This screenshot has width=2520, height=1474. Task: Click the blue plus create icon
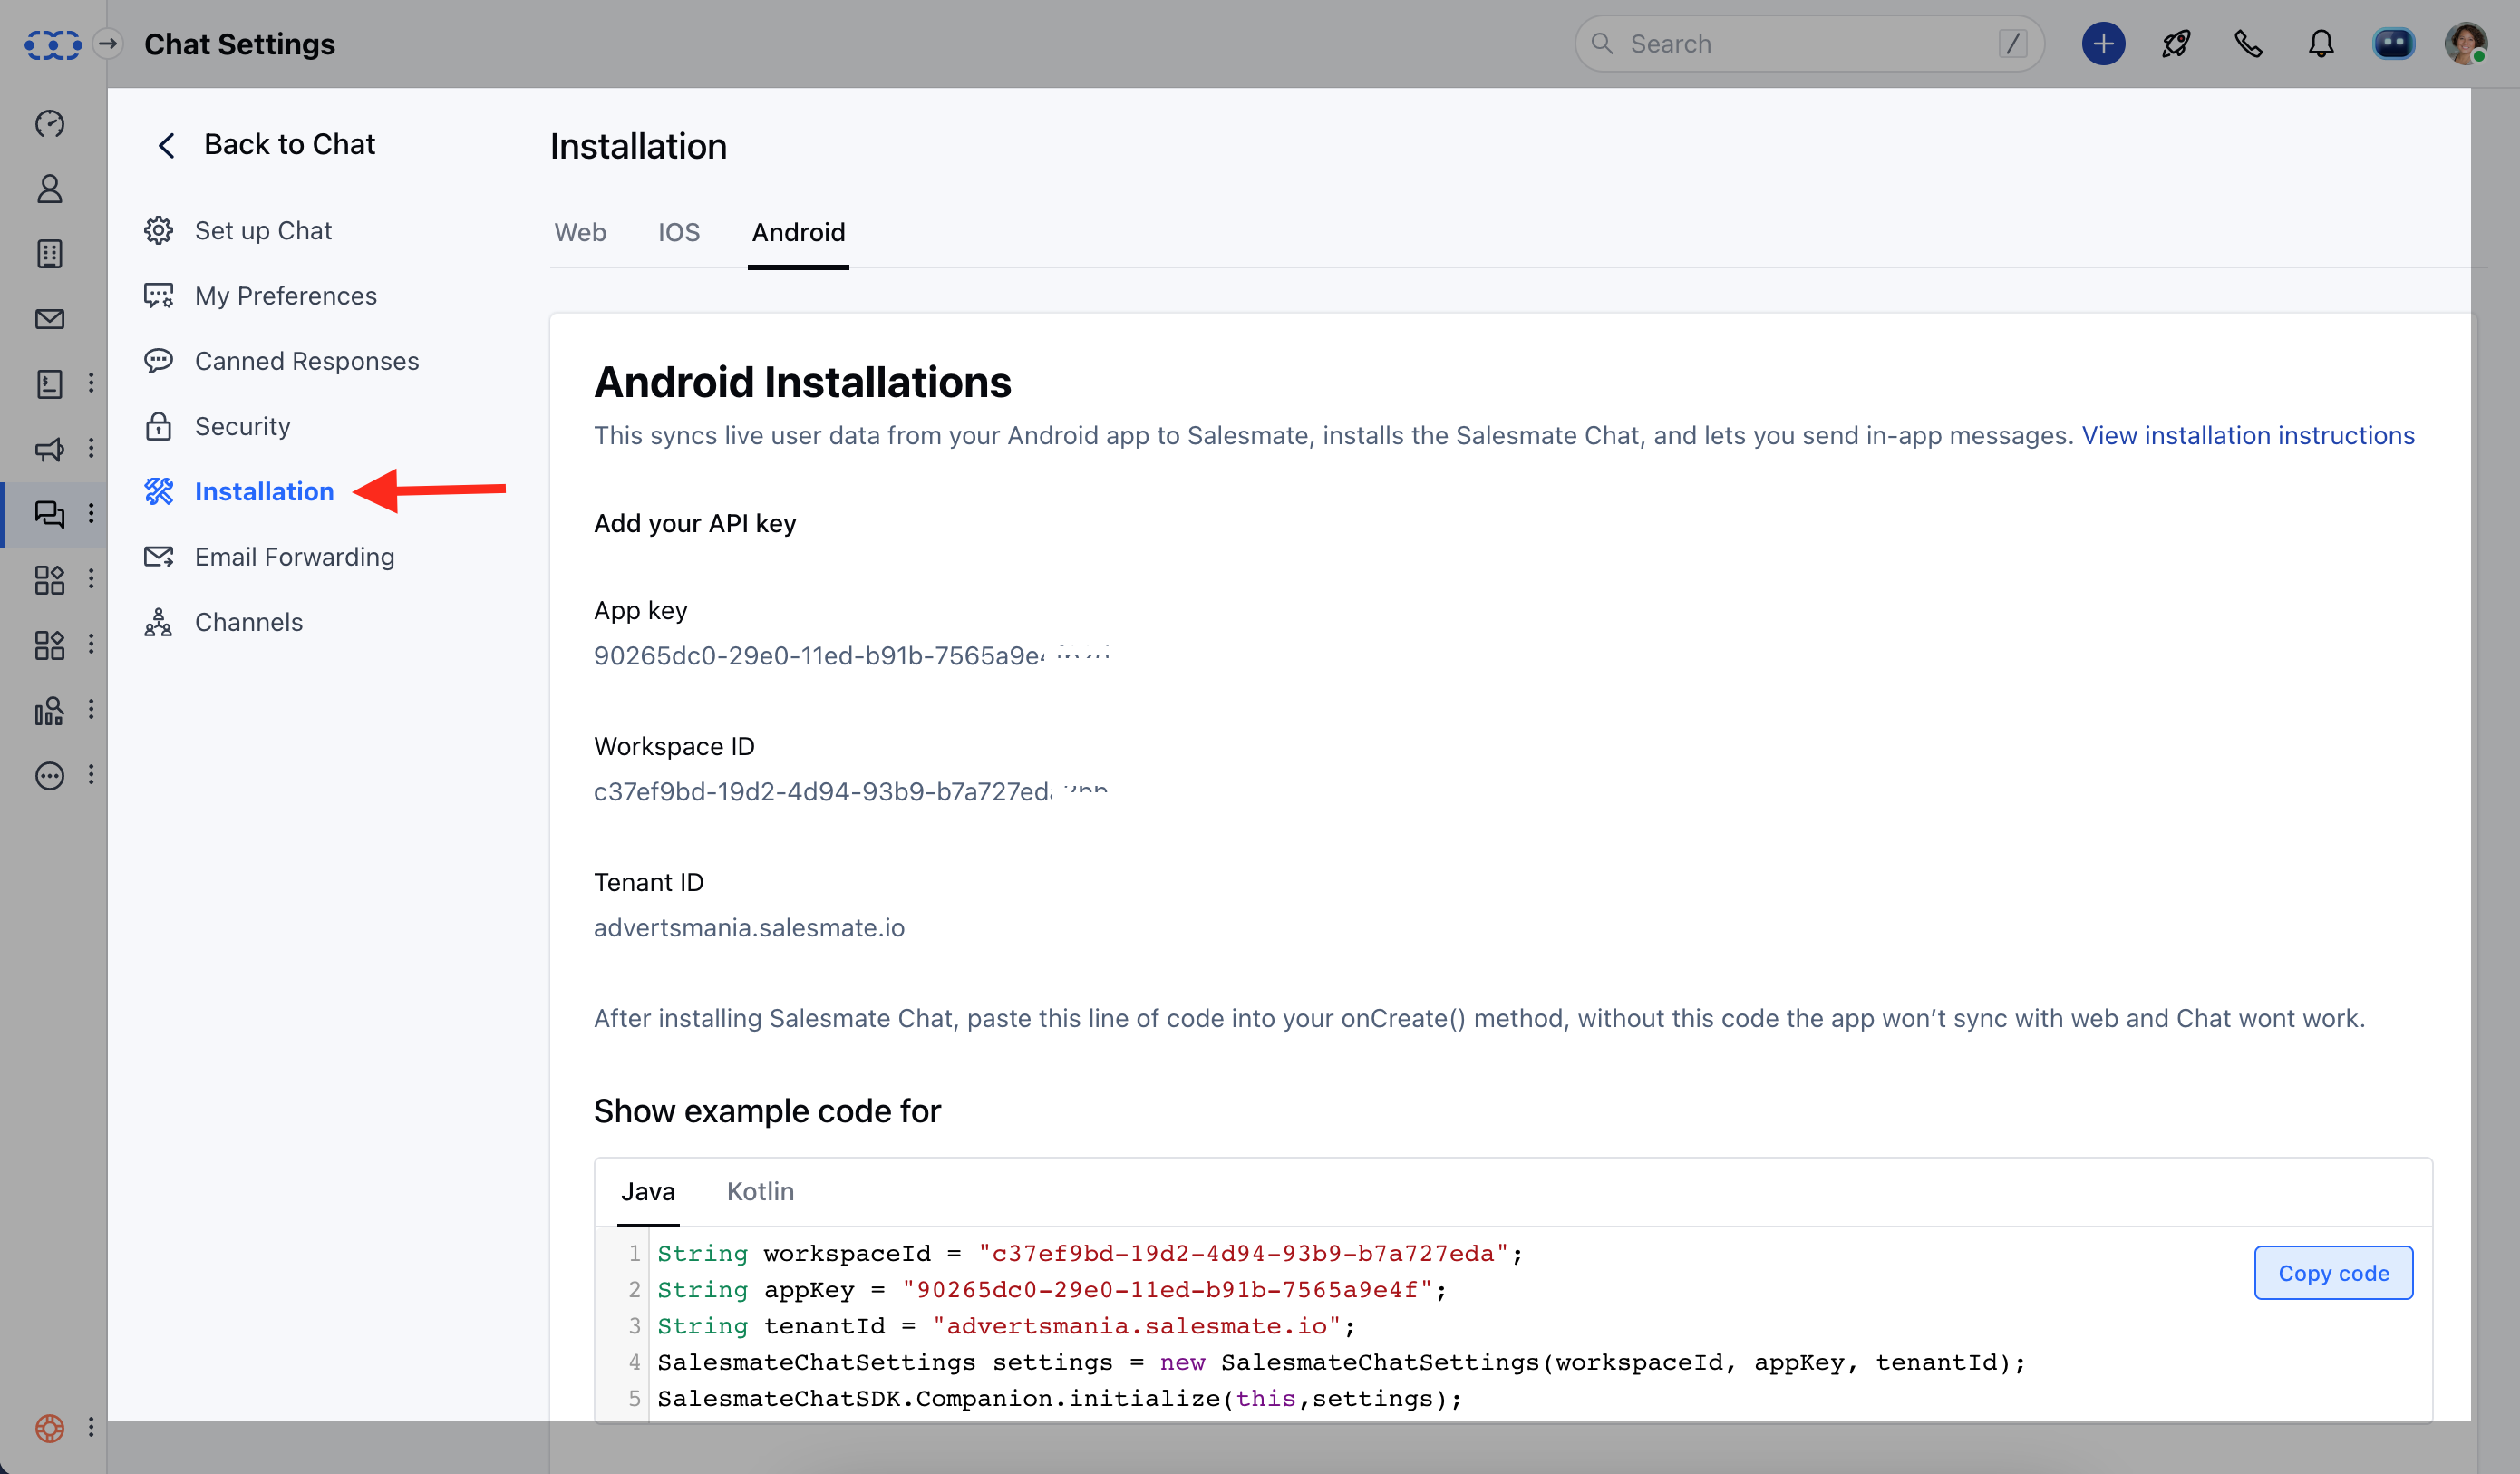point(2102,43)
